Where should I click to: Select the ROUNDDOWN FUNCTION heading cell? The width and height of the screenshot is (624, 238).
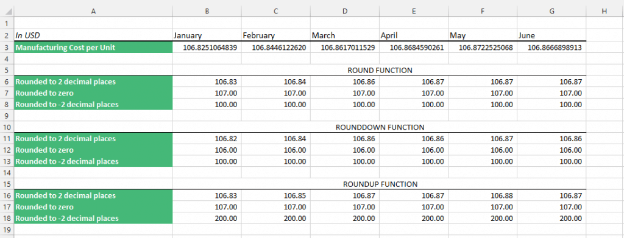point(380,127)
